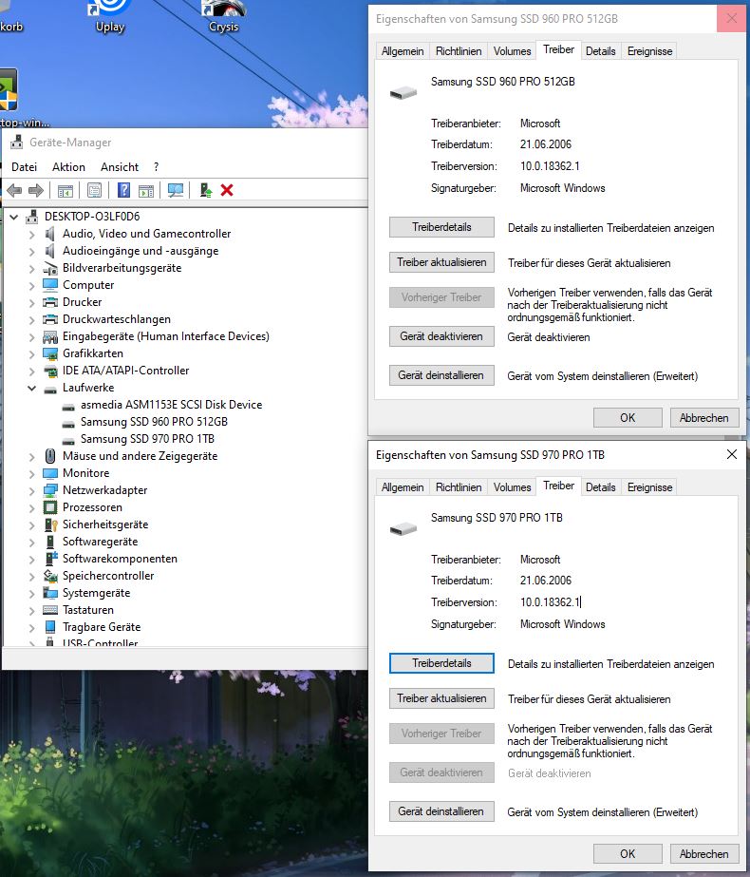Open the Ansicht menu
Viewport: 750px width, 877px height.
tap(120, 166)
